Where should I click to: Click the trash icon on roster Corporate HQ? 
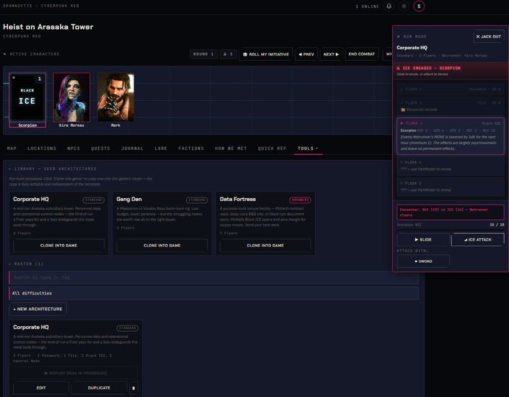133,388
